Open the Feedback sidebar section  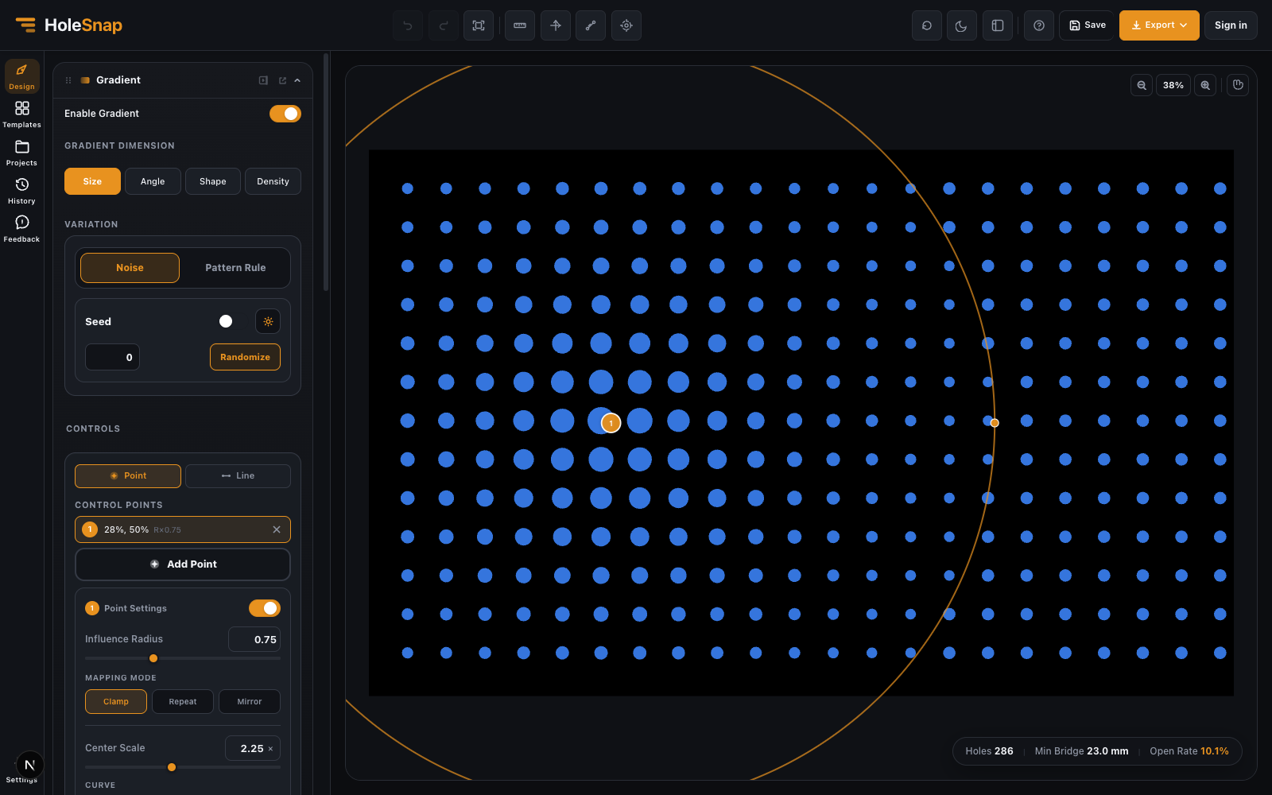21,229
